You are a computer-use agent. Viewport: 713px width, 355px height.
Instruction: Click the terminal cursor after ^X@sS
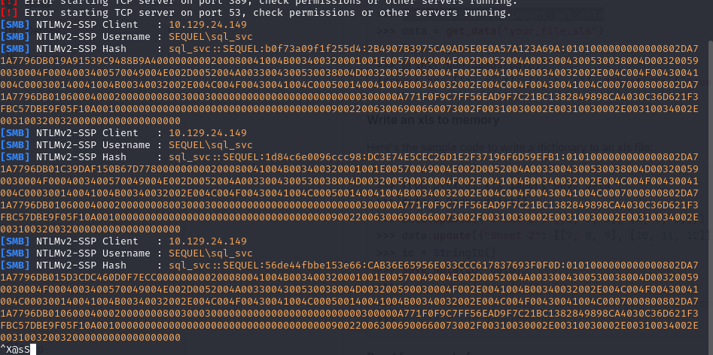click(x=32, y=350)
